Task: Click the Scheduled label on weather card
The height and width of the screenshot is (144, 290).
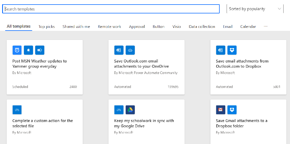Action: (20, 87)
